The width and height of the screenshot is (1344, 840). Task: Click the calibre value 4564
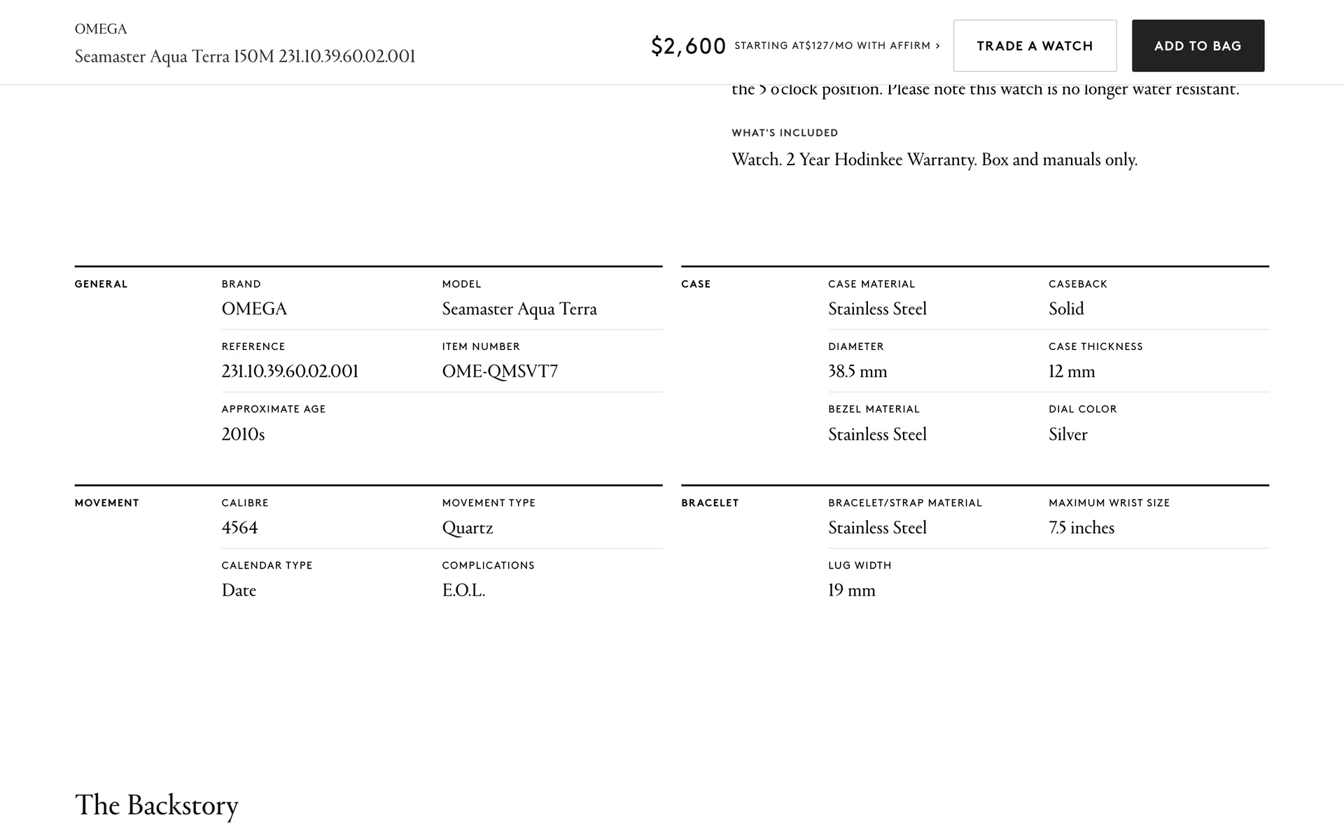(239, 528)
